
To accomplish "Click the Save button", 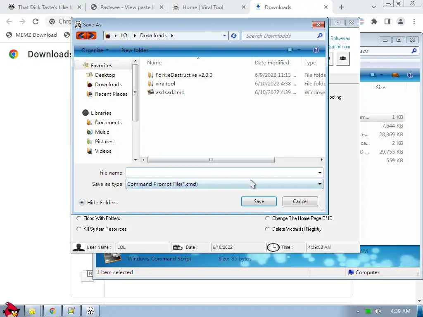I will (x=259, y=201).
